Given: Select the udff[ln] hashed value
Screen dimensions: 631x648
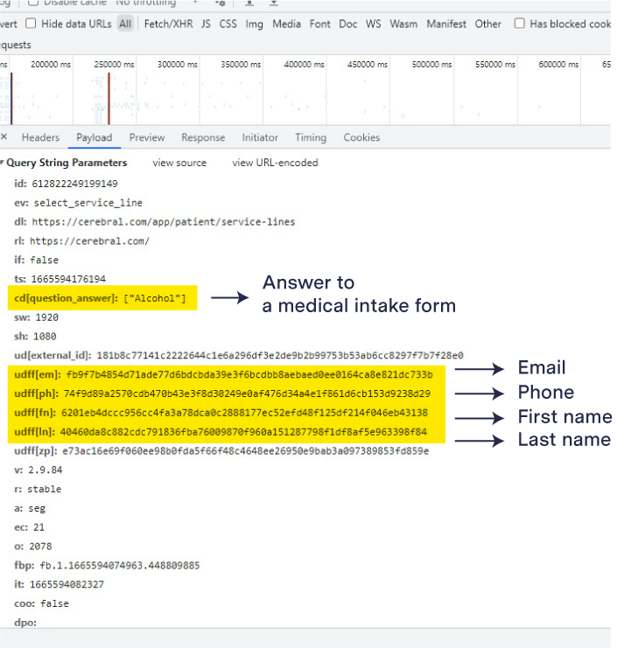Looking at the screenshot, I should (243, 432).
